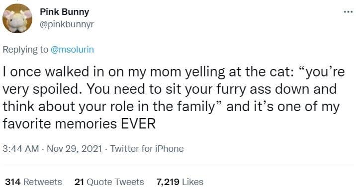Image resolution: width=356 pixels, height=189 pixels.
Task: Click the 7,219 likes count number
Action: pos(168,182)
